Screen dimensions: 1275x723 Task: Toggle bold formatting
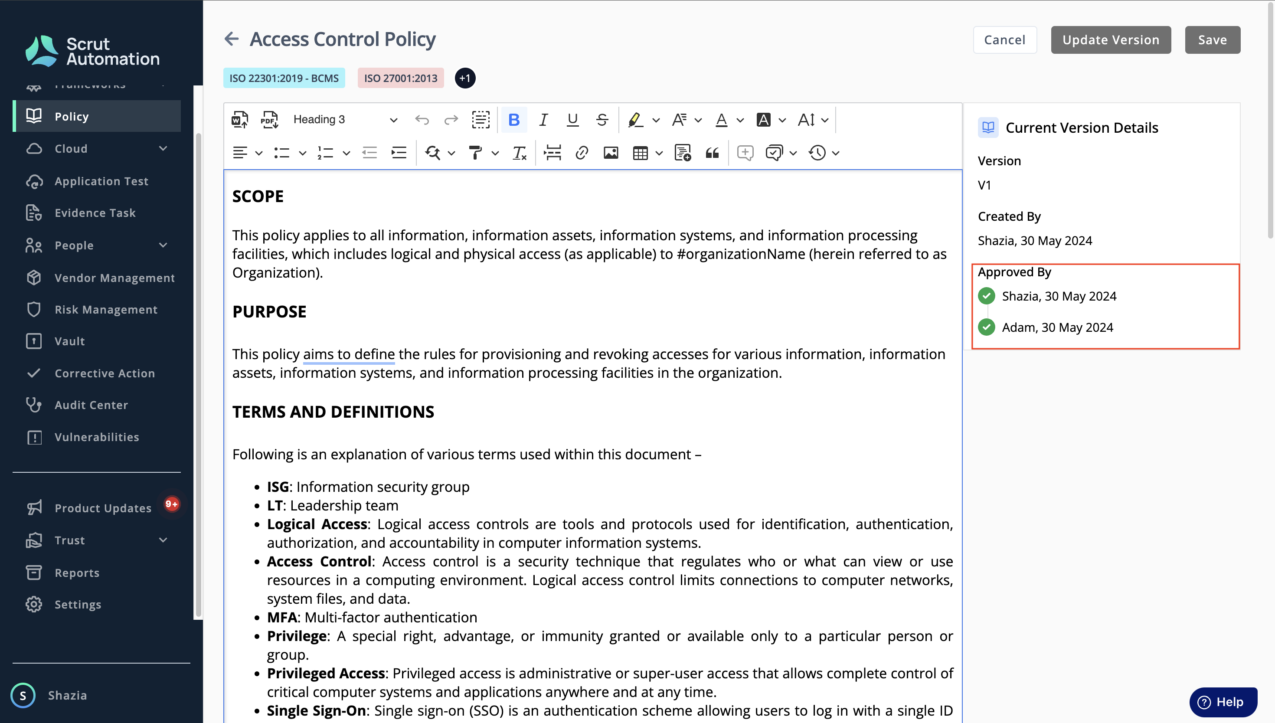[x=514, y=120]
